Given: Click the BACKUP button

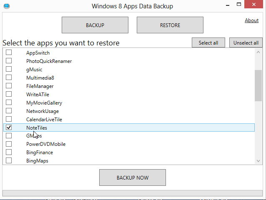Looking at the screenshot, I should [x=95, y=25].
